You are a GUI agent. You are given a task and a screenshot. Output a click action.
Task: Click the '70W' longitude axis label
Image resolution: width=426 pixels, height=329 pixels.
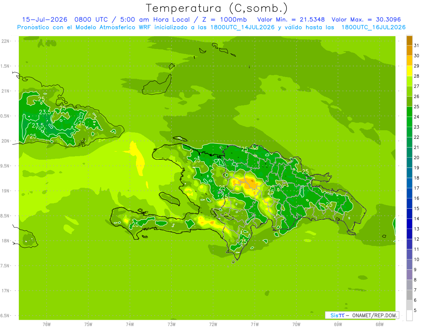tap(296, 324)
